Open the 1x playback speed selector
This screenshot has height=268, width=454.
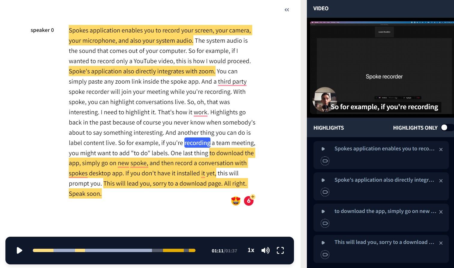tap(251, 250)
